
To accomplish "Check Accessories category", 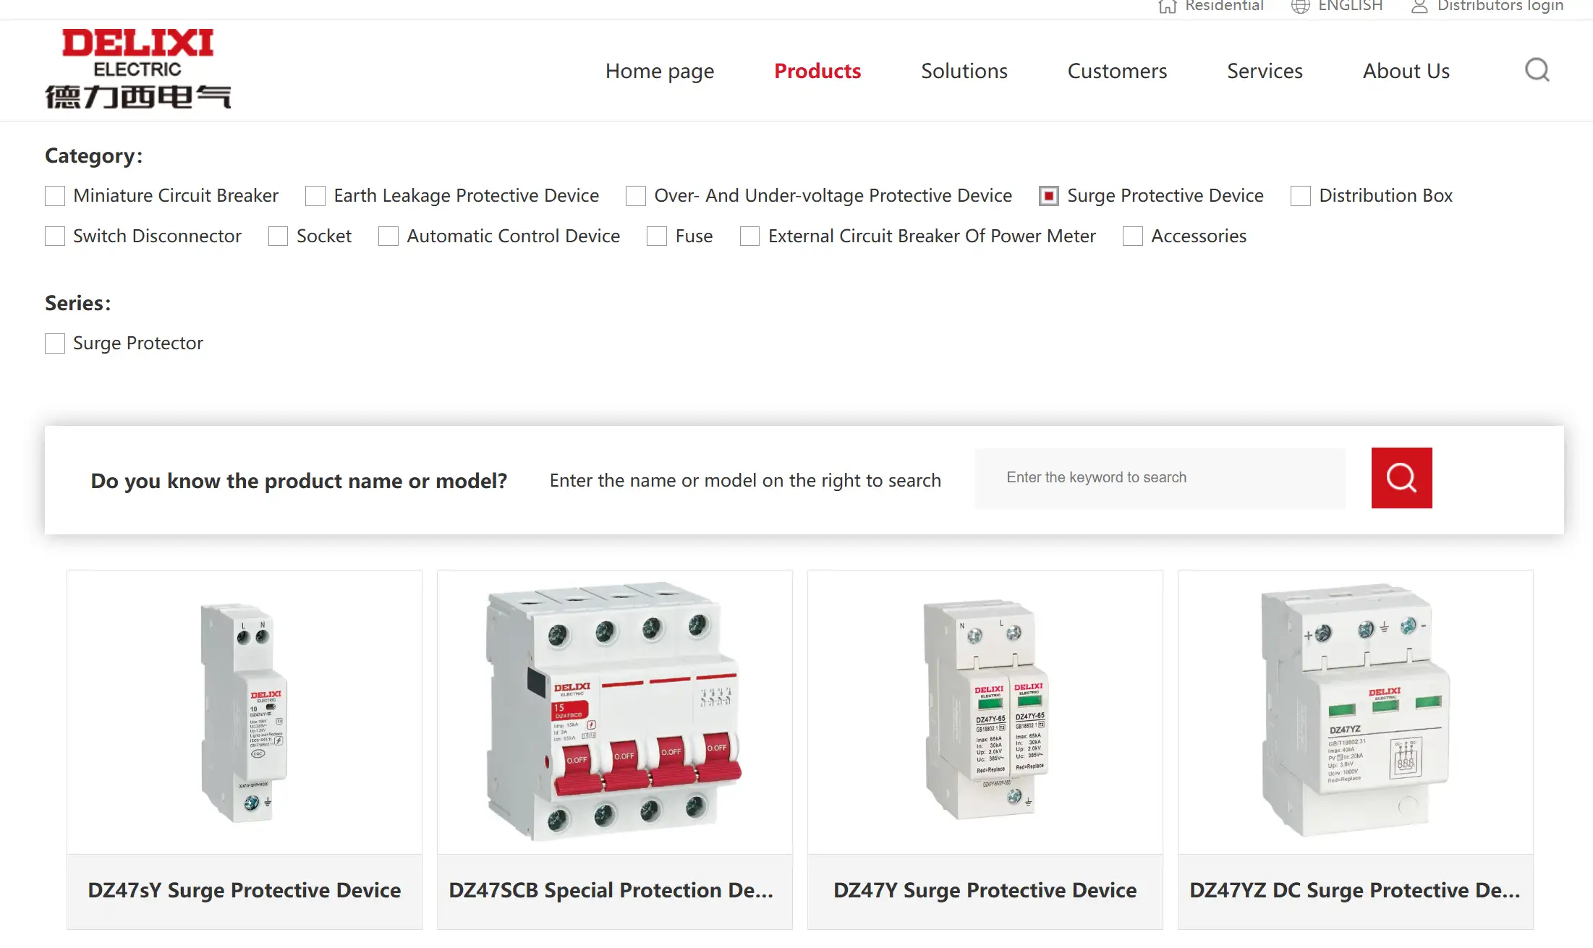I will 1133,236.
